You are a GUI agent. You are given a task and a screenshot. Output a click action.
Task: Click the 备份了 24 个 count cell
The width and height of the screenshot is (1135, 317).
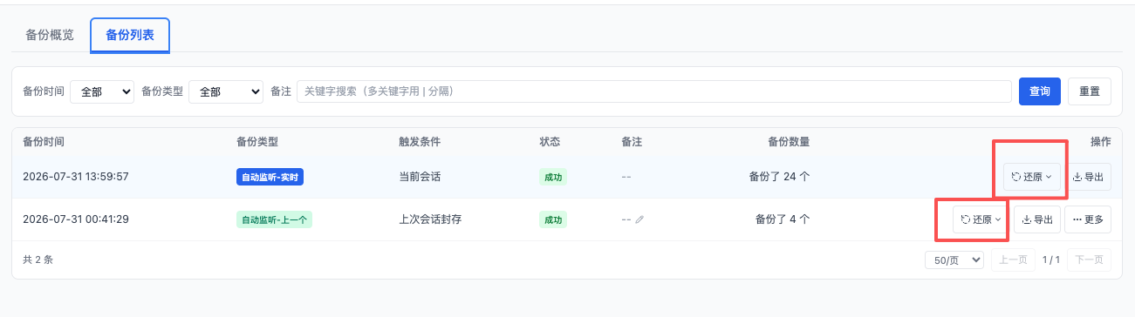[x=779, y=177]
